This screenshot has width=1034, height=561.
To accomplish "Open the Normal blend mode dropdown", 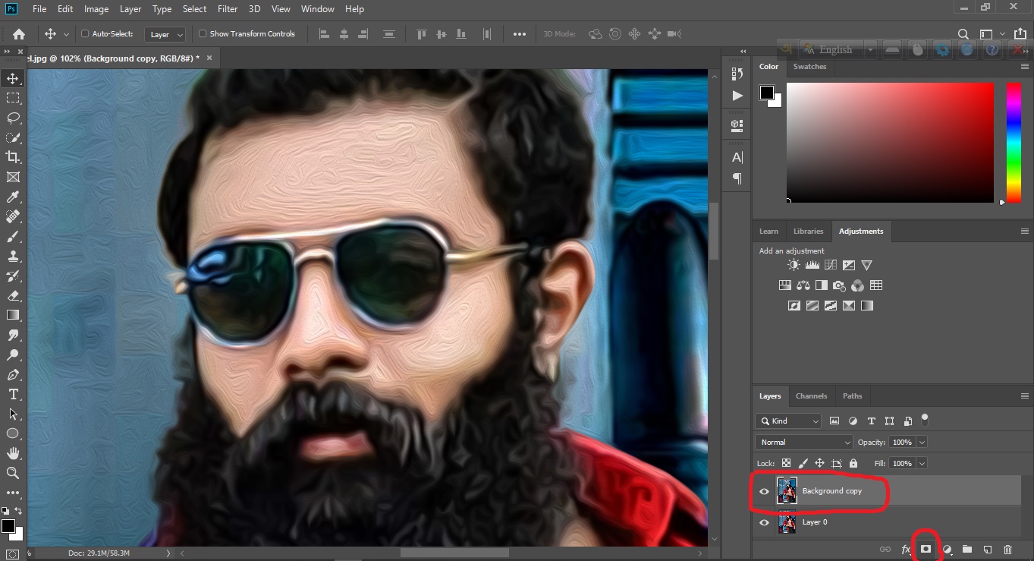I will pos(804,442).
